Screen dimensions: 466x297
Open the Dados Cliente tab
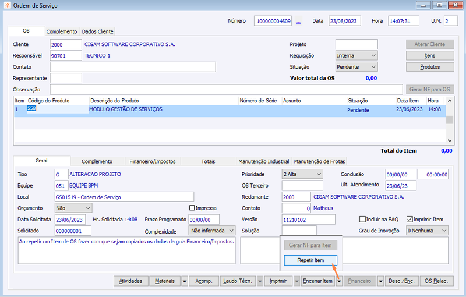[x=97, y=31]
